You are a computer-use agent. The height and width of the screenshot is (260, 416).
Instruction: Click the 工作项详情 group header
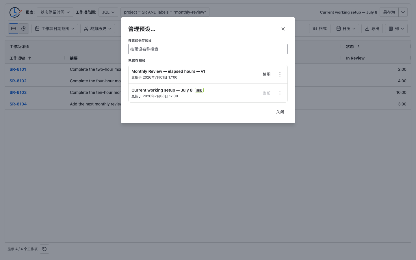tap(19, 47)
